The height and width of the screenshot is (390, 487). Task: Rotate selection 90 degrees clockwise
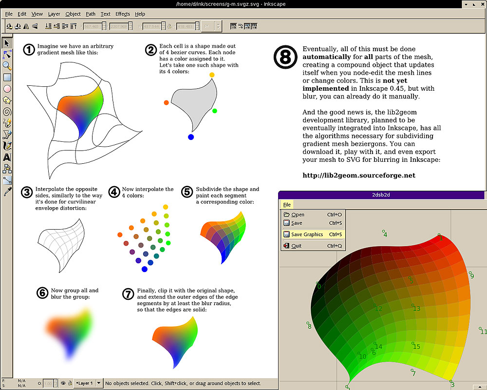pos(18,26)
